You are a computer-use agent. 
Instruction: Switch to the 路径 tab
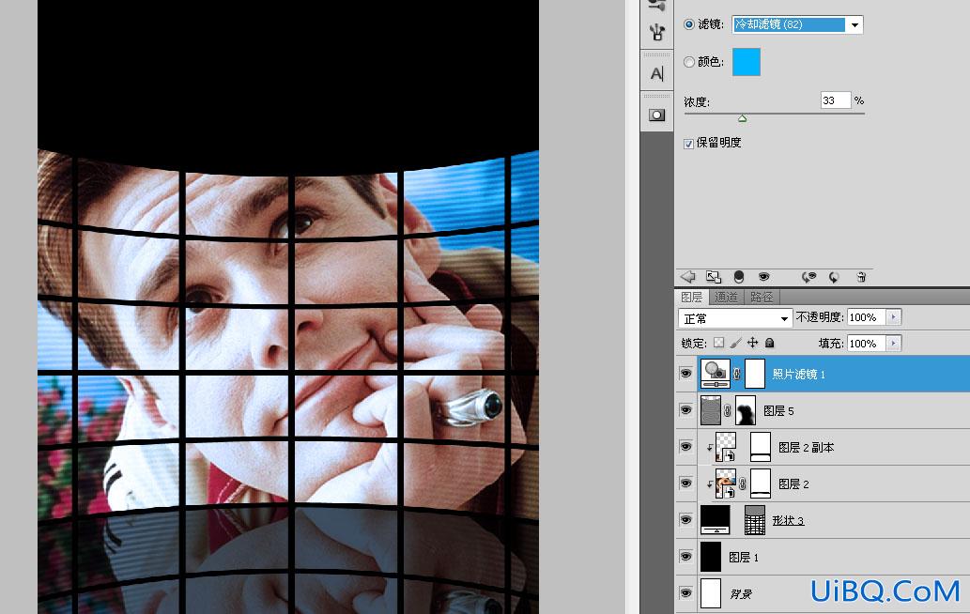point(762,297)
